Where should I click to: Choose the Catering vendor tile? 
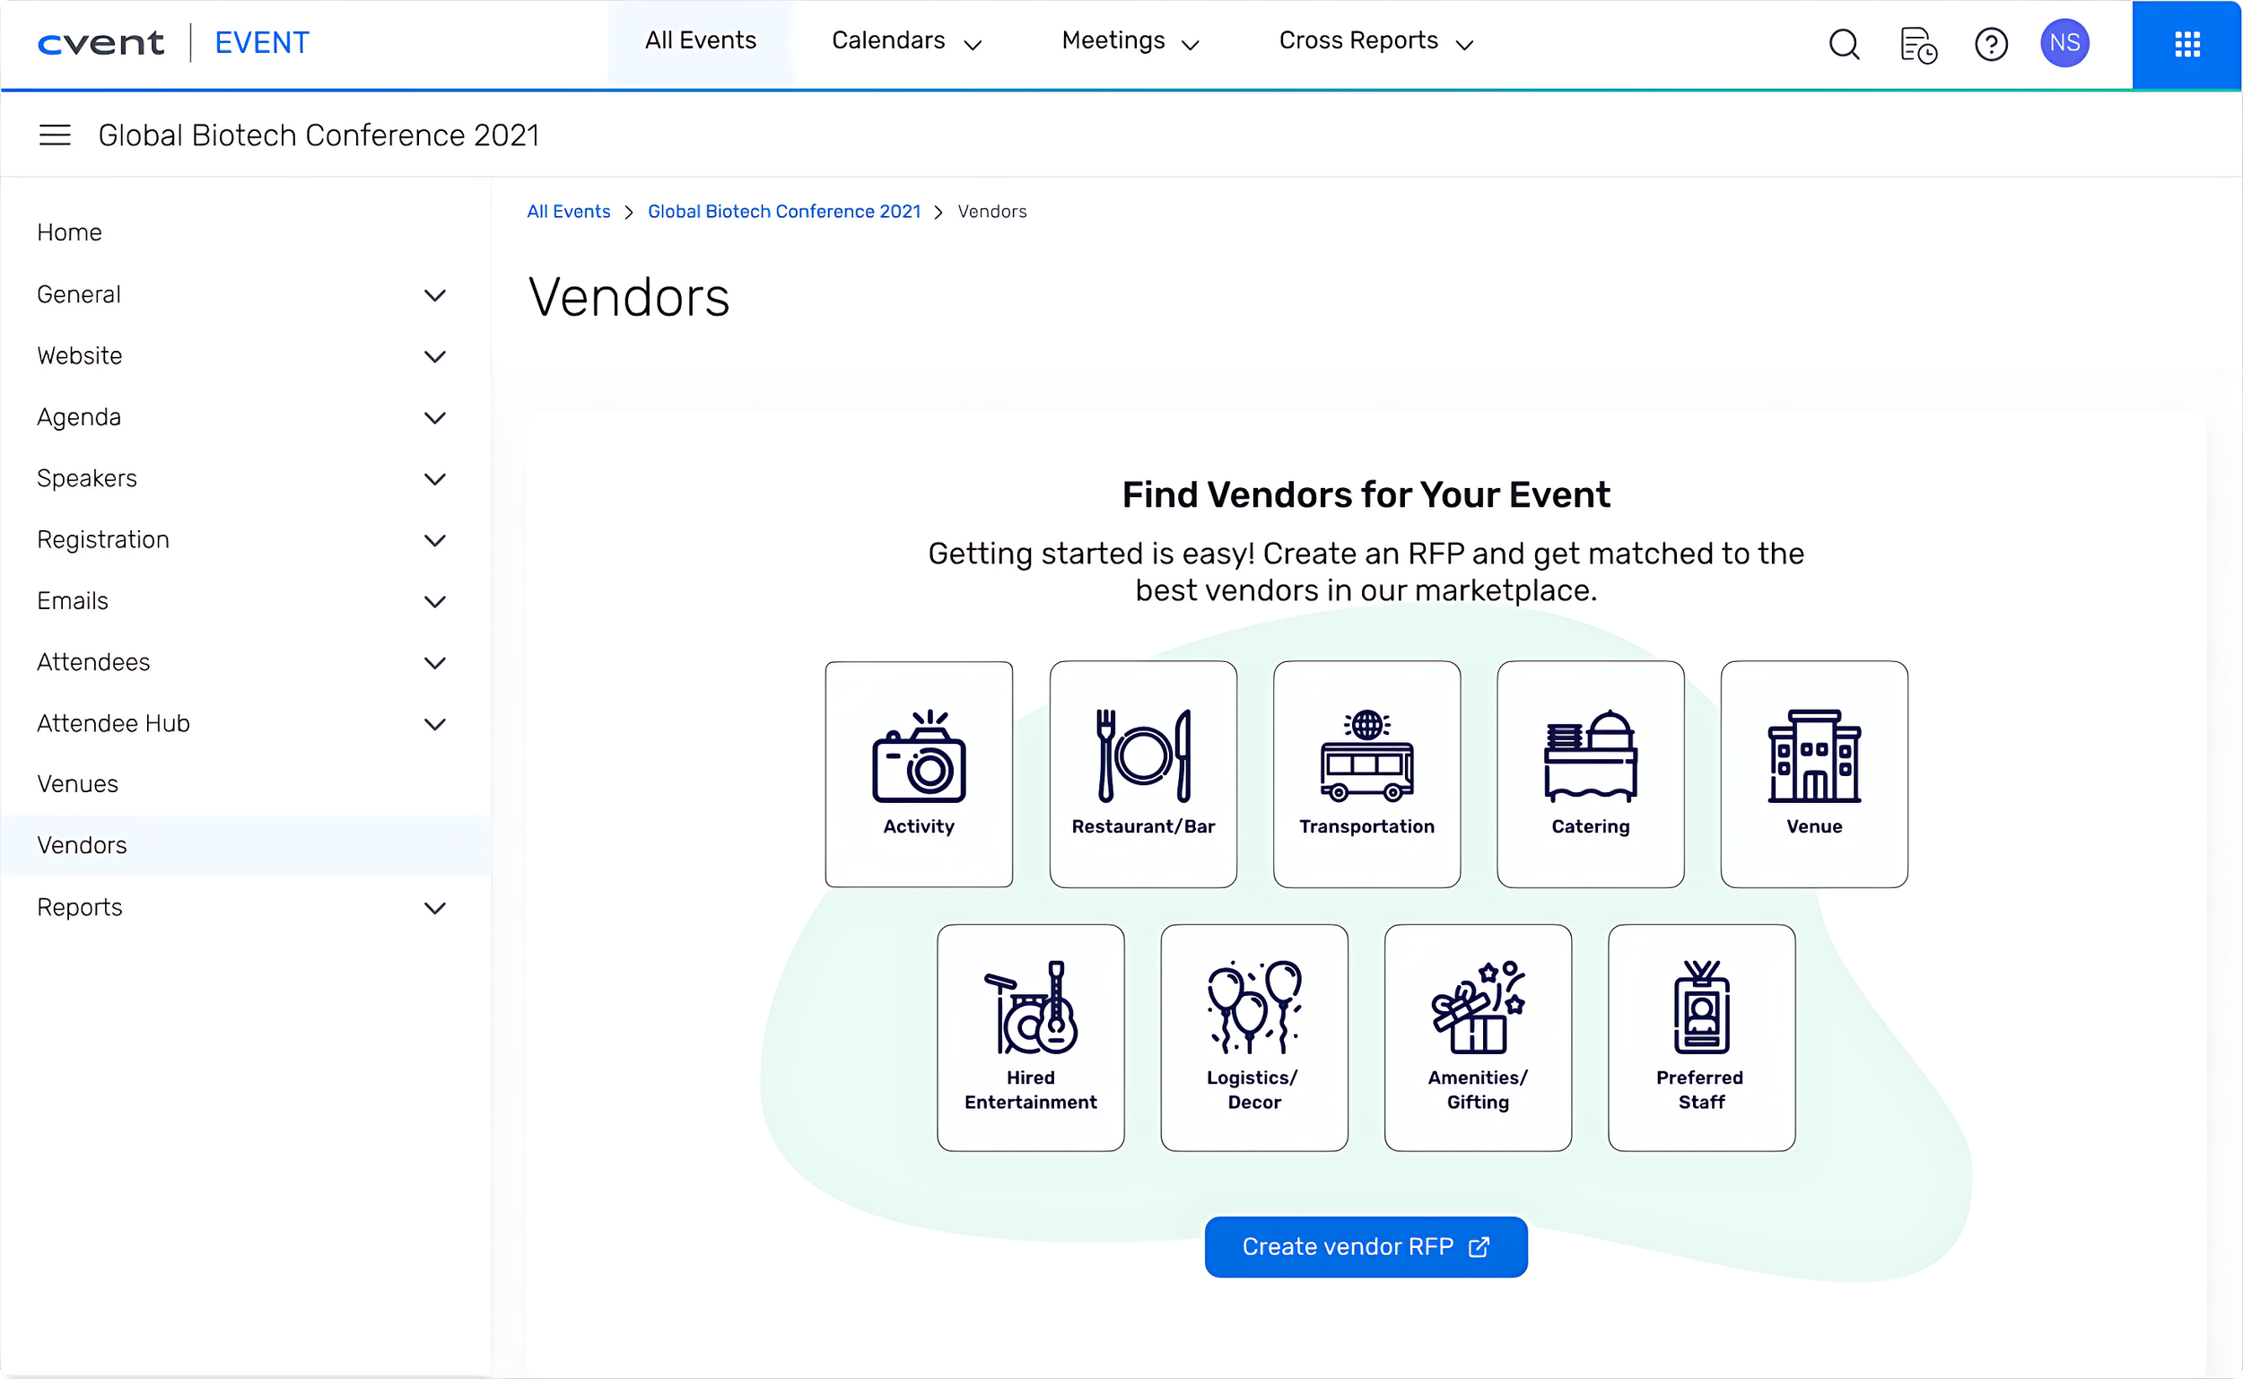coord(1589,773)
